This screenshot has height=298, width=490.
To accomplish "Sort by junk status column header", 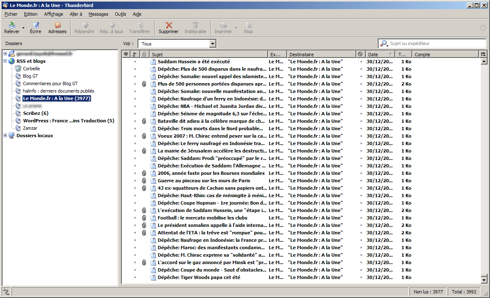I will (x=360, y=54).
